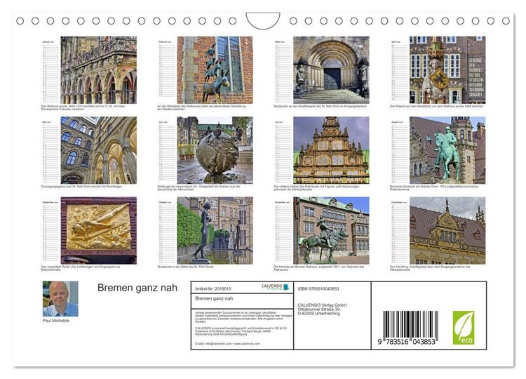Viewport: 526px width, 379px height.
Task: Open the May arched passage photo
Action: click(99, 150)
